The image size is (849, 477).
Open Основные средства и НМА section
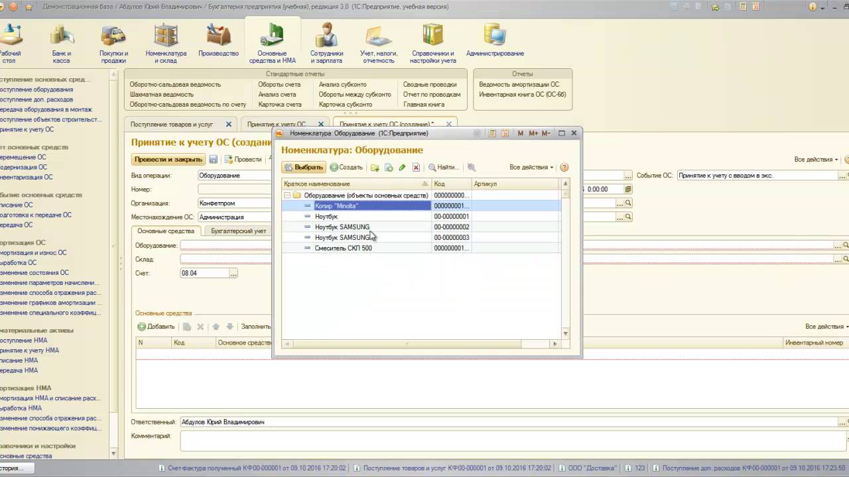pos(272,44)
